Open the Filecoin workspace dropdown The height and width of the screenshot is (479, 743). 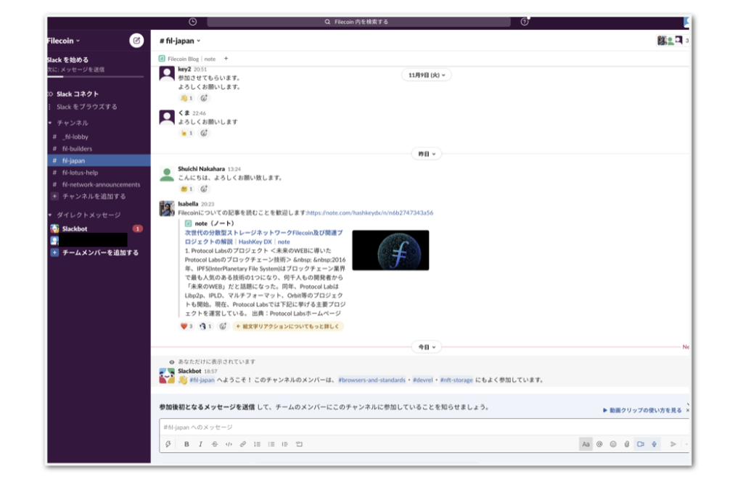[64, 41]
